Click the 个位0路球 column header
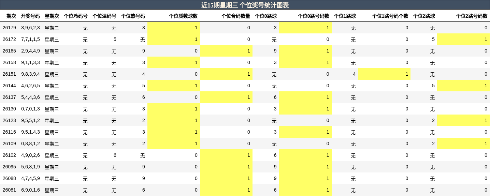 (266, 16)
